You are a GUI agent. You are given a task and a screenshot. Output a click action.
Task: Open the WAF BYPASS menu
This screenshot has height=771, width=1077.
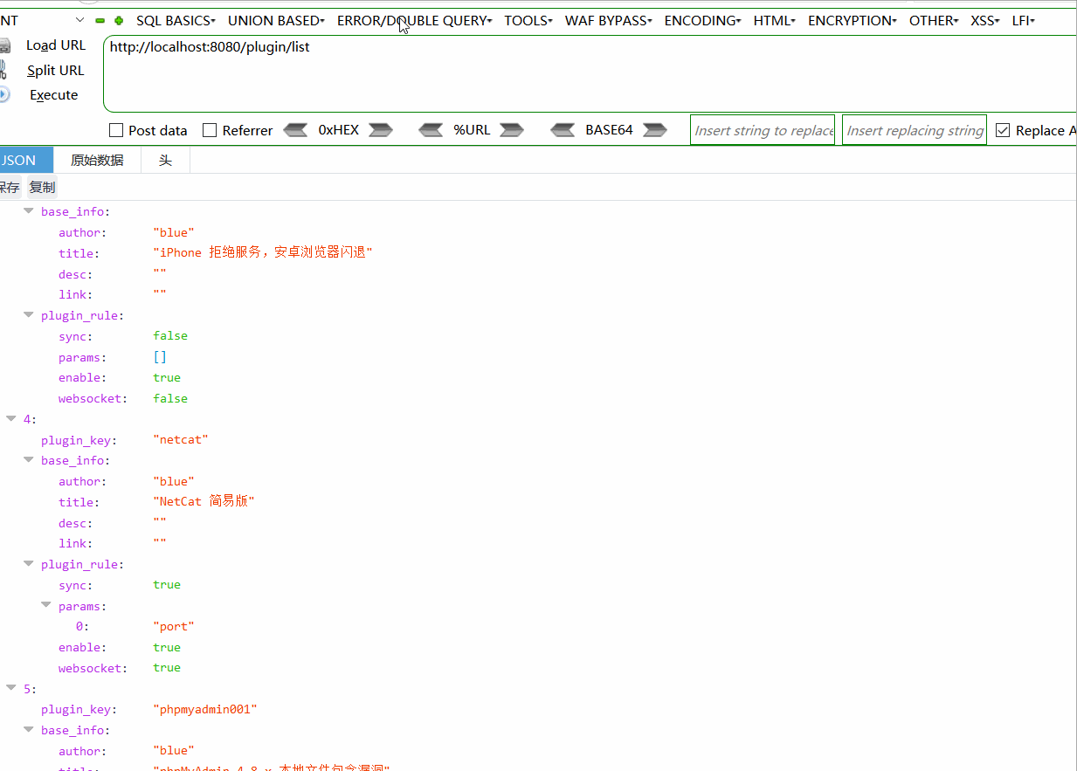point(609,20)
